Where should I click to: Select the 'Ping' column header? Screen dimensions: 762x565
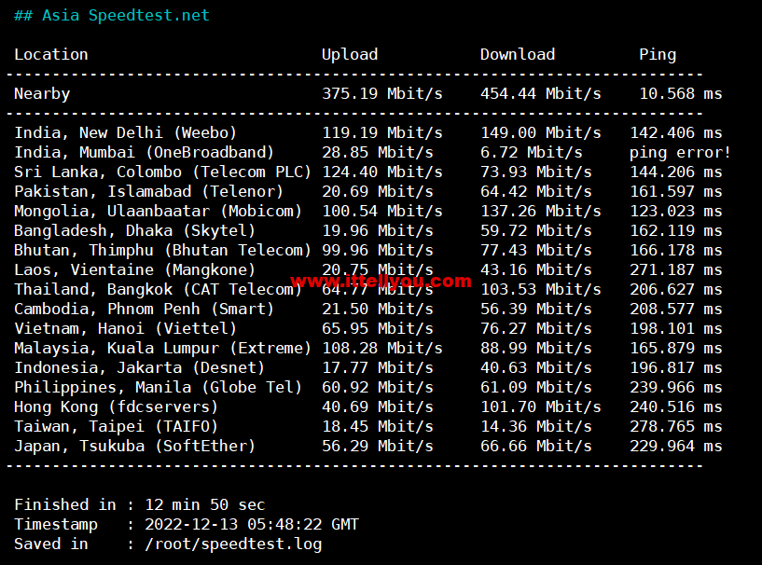pyautogui.click(x=658, y=55)
